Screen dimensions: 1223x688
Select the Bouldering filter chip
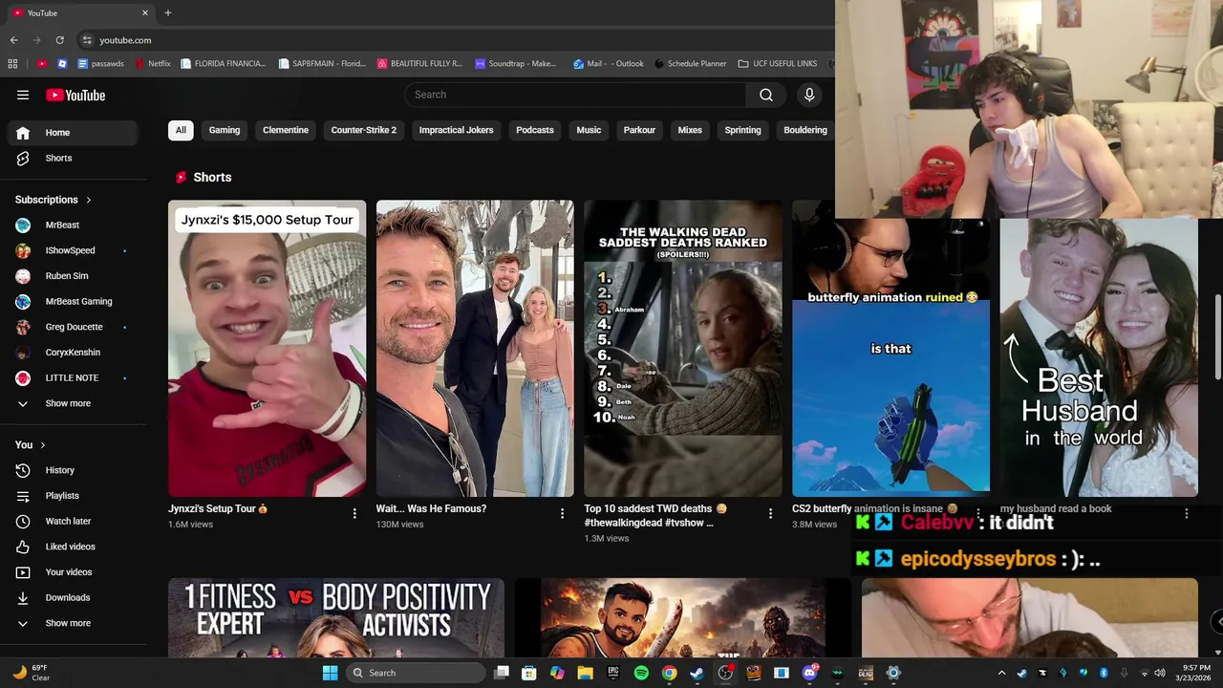point(805,130)
